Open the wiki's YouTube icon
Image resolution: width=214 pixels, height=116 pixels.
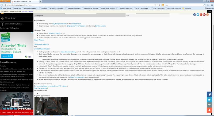pyautogui.click(x=204, y=15)
